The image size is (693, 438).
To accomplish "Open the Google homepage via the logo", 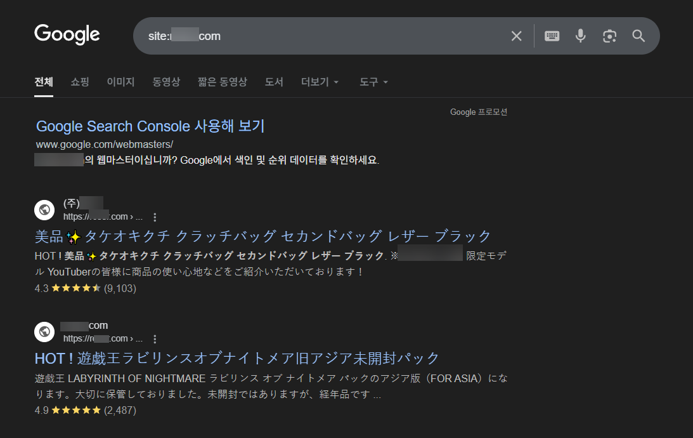I will 67,34.
